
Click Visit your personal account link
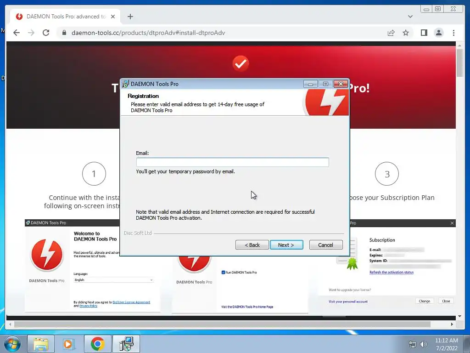[348, 302]
